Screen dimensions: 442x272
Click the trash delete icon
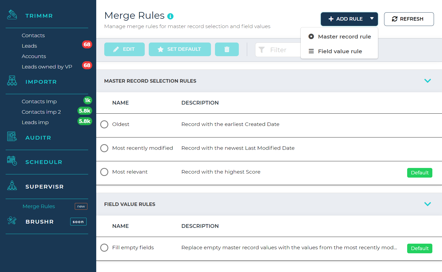click(227, 49)
